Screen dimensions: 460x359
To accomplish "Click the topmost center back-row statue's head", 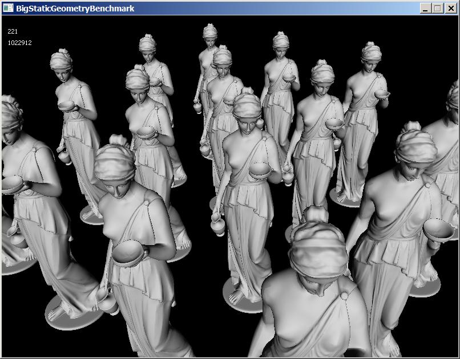I will (210, 34).
